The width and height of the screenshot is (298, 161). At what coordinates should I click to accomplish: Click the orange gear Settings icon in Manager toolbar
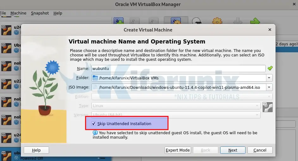point(217,21)
